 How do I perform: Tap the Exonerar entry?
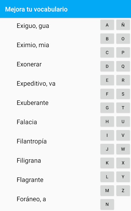pyautogui.click(x=29, y=64)
